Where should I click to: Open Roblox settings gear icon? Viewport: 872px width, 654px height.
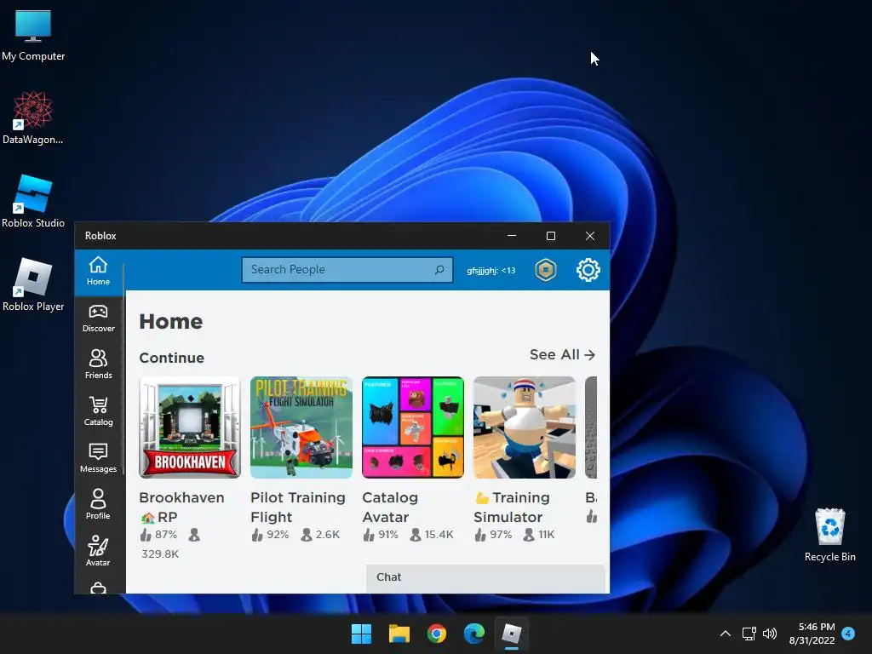588,270
